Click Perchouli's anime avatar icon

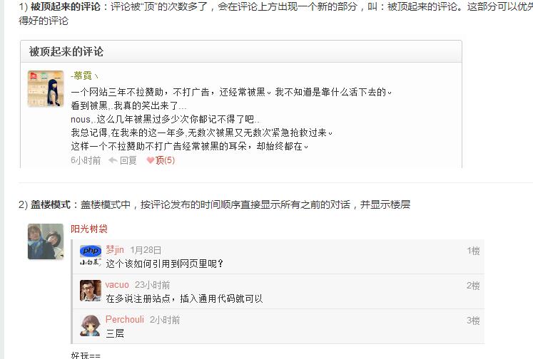tap(91, 326)
